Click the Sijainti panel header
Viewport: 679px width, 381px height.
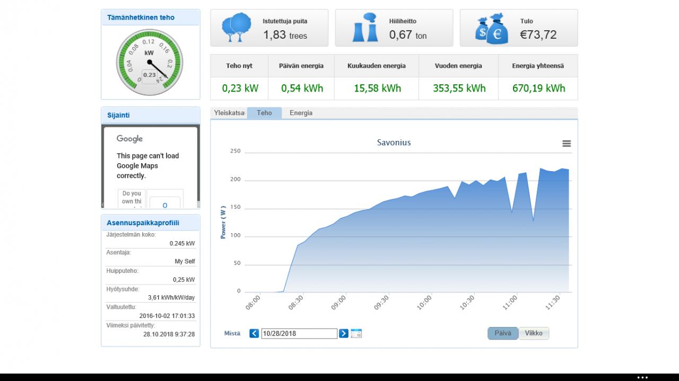point(151,115)
